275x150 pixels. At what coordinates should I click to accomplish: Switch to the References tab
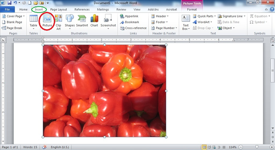tap(82, 9)
